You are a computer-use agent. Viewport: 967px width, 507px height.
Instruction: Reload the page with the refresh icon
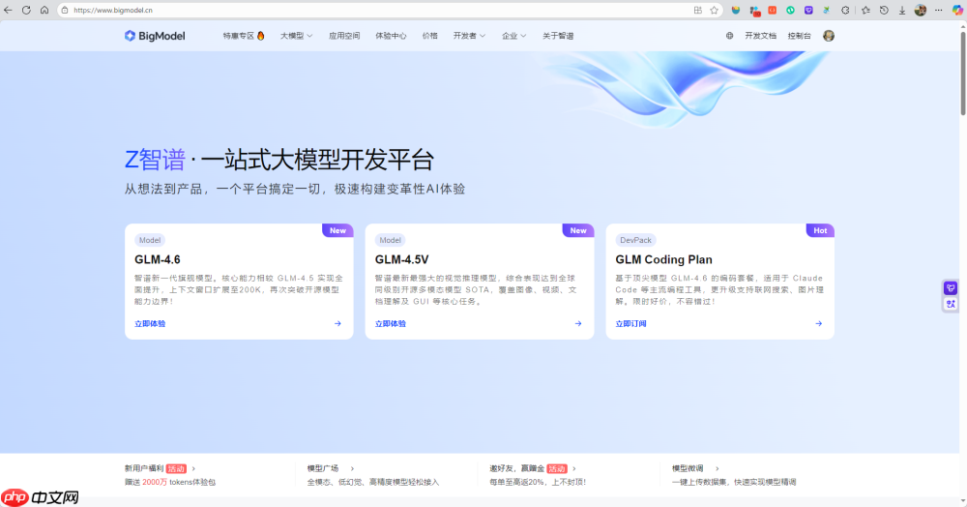pos(26,10)
